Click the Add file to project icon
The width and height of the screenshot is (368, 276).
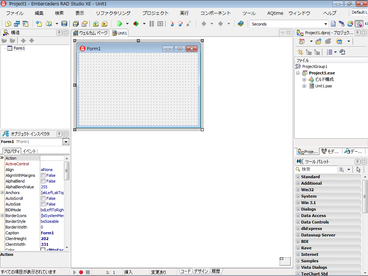pos(96,24)
